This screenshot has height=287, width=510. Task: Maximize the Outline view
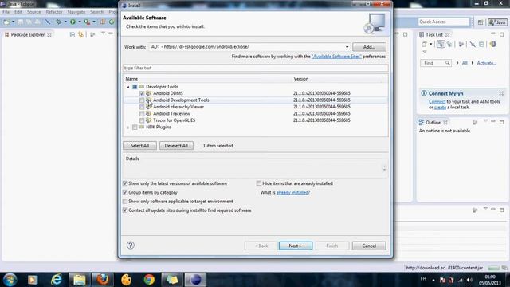click(x=501, y=122)
